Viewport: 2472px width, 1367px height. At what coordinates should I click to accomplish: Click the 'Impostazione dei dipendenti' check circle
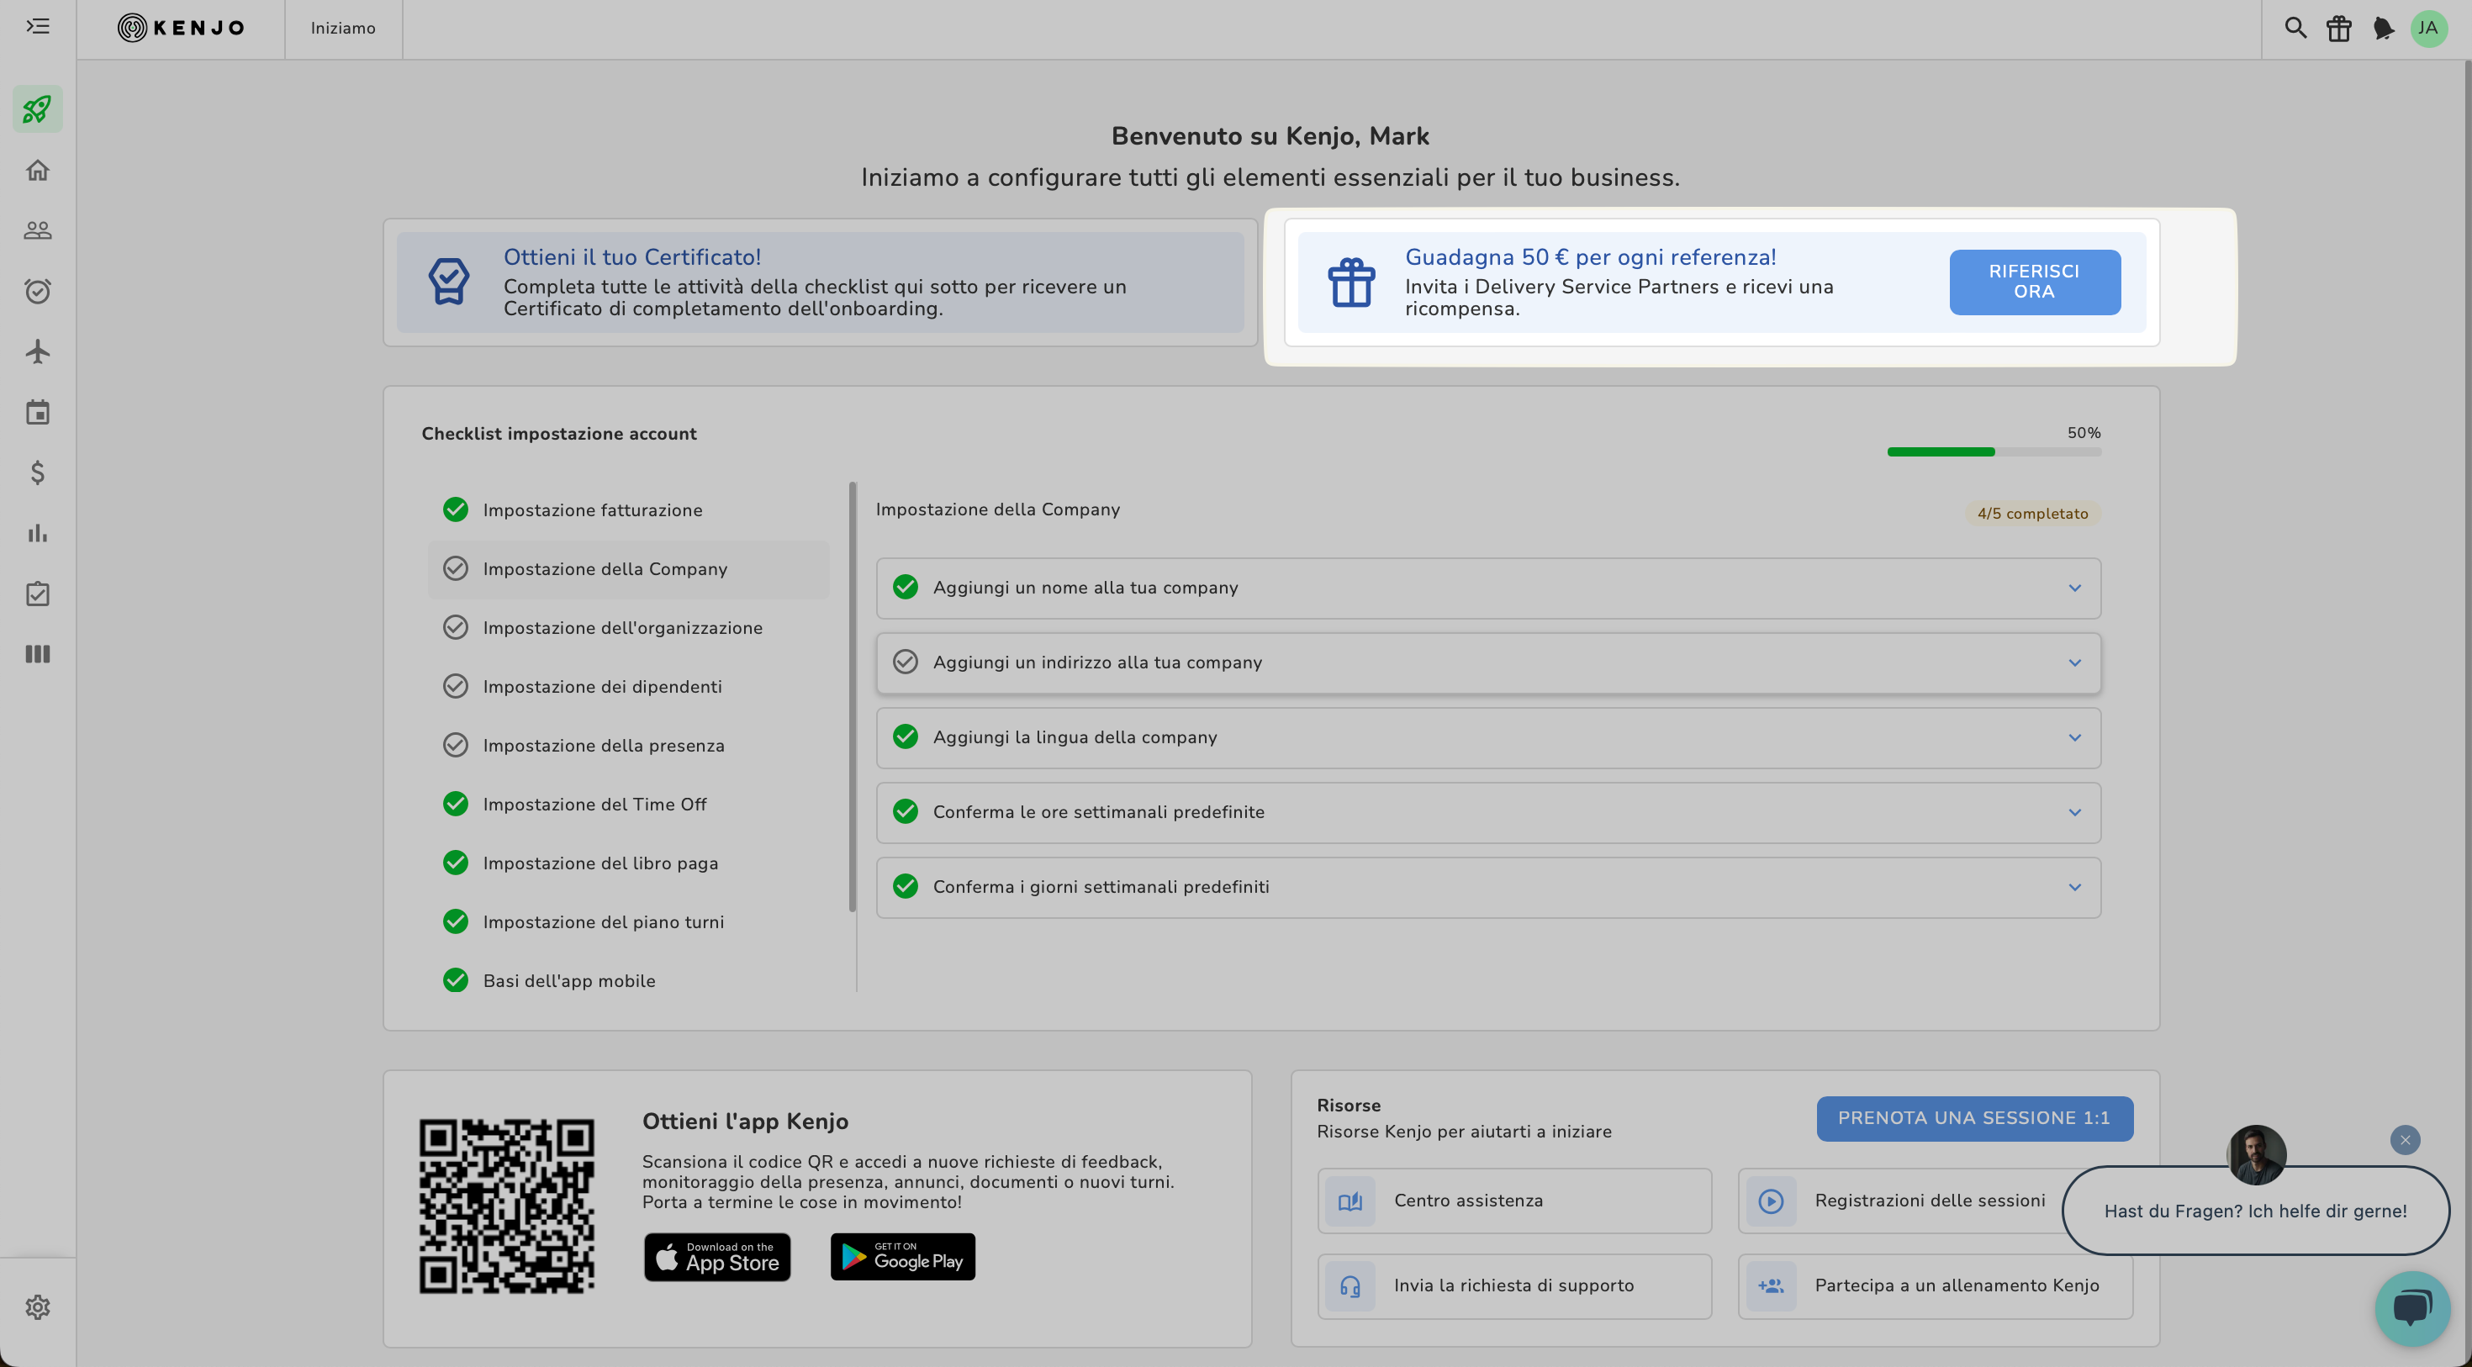point(455,687)
